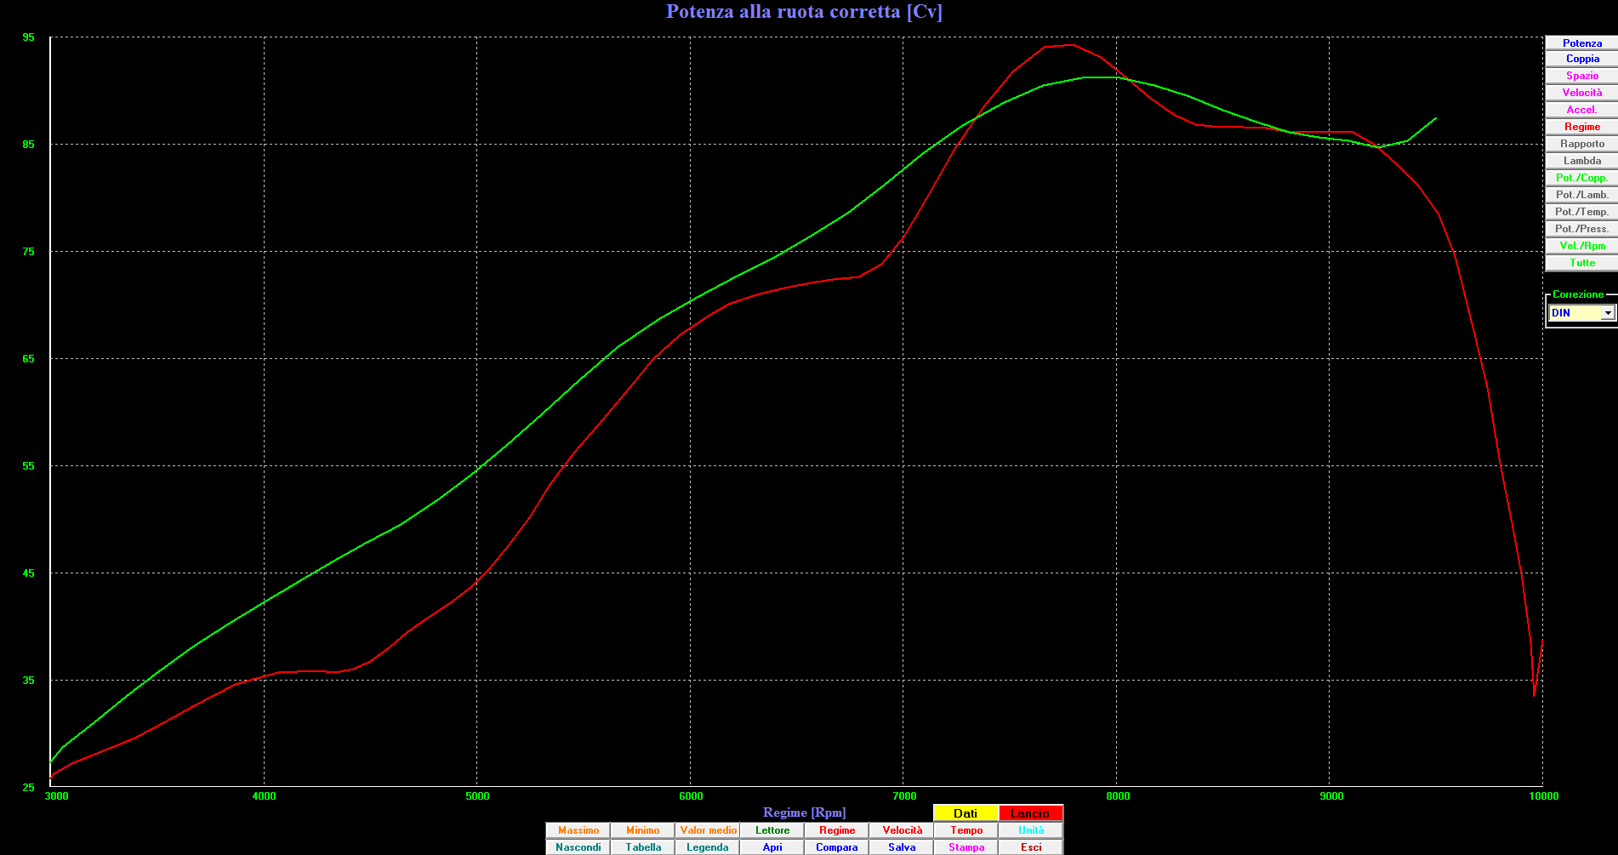The height and width of the screenshot is (855, 1618).
Task: Click Massimo to show maximum value
Action: [578, 830]
